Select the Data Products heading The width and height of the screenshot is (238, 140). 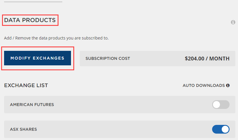pos(30,20)
